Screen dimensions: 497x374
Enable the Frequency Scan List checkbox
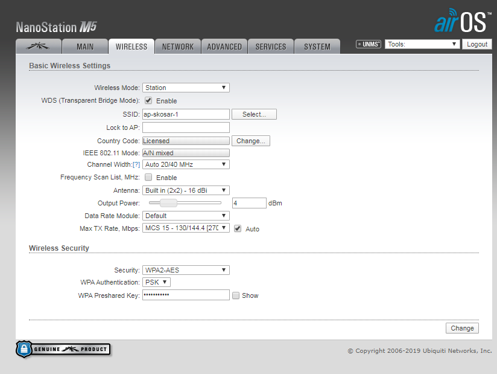(x=148, y=177)
